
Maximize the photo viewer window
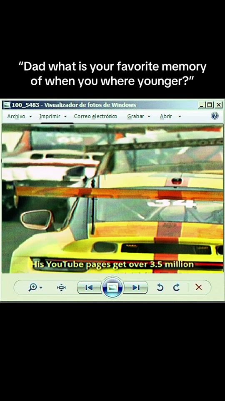point(210,105)
